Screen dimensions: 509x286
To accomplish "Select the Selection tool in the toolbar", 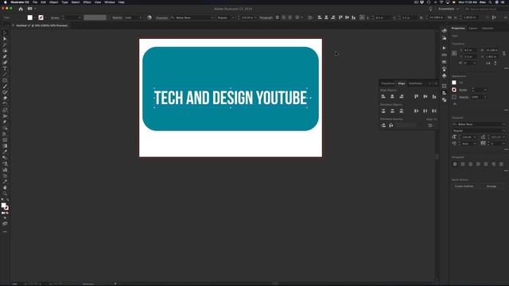I will 5,33.
